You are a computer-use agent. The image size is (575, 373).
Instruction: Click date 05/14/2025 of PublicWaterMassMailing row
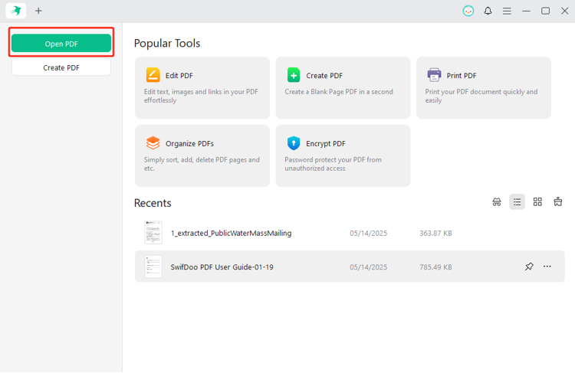368,233
